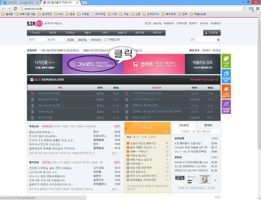261x200 pixels.
Task: Click the 고객지원 button with person icon
Action: 212,33
